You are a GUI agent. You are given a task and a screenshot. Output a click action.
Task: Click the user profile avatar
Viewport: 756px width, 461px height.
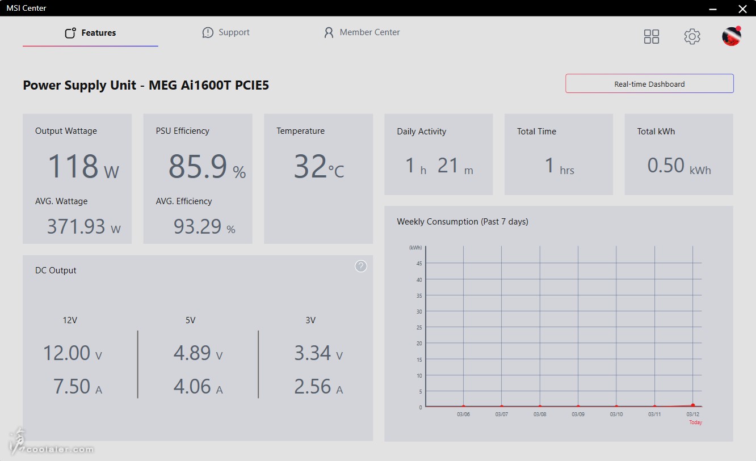click(x=732, y=36)
